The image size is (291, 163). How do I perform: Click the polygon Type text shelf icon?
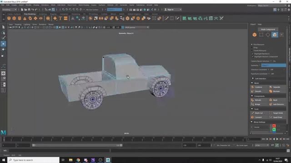click(60, 18)
